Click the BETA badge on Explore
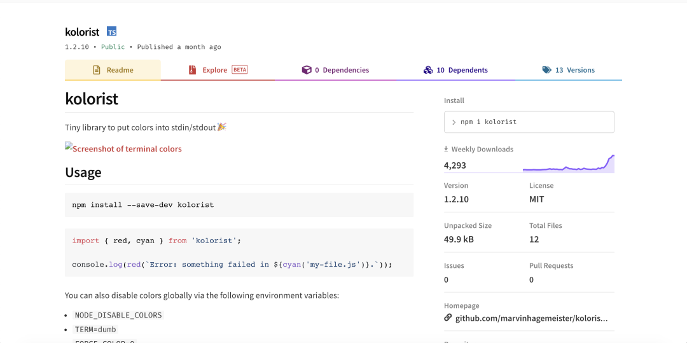This screenshot has height=343, width=687. [240, 69]
